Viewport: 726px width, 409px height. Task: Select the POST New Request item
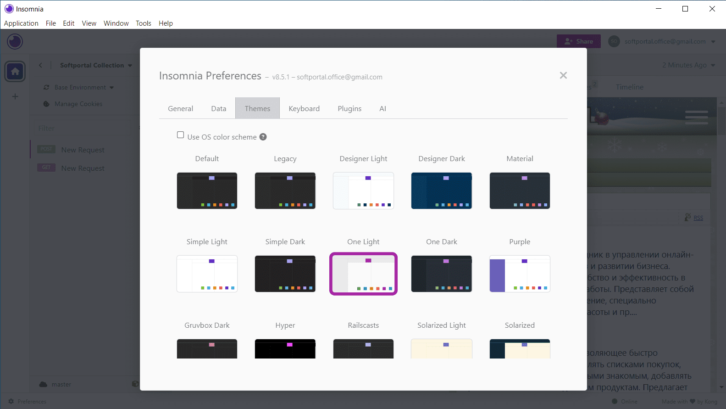pyautogui.click(x=85, y=150)
